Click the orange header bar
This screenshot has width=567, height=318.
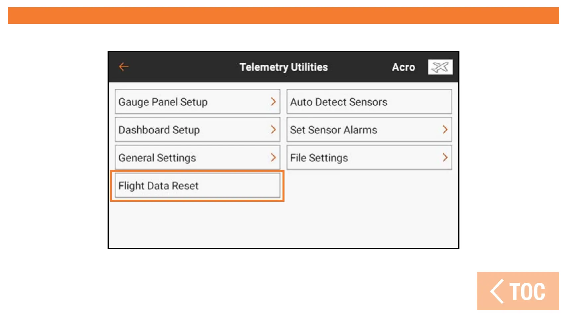pos(283,16)
